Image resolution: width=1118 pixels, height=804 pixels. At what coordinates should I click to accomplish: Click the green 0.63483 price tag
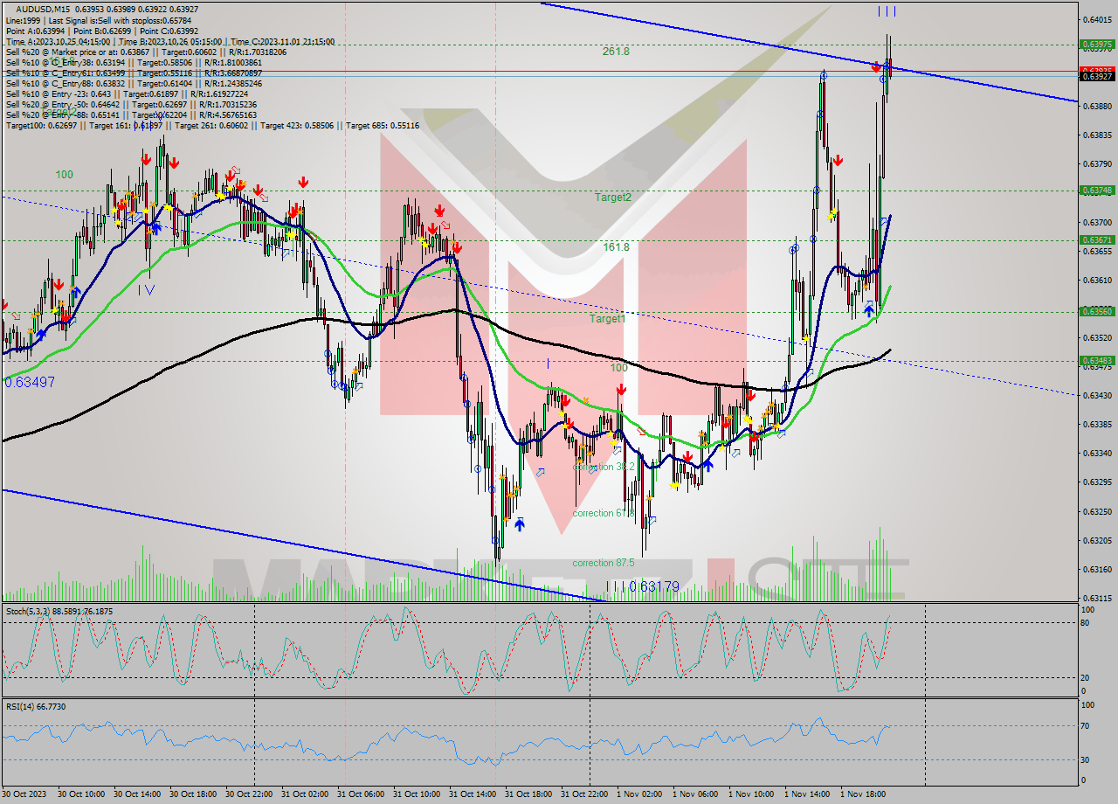pyautogui.click(x=1097, y=360)
